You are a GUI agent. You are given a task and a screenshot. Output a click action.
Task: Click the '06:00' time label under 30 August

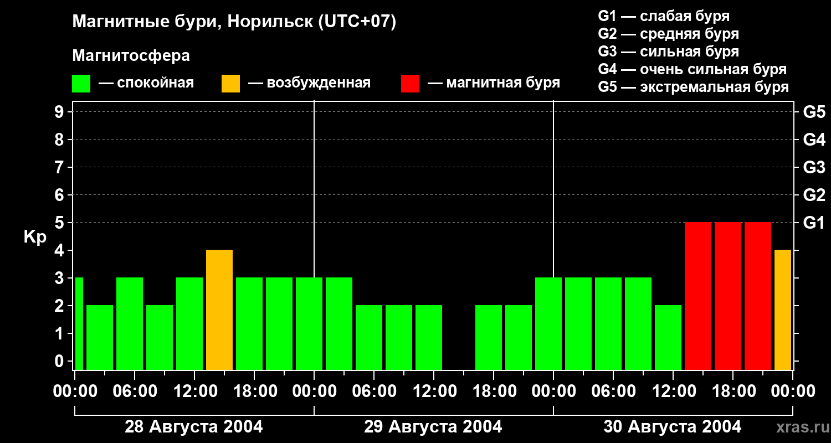click(615, 391)
